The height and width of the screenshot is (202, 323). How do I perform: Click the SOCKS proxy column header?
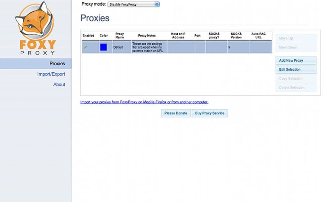coord(214,36)
